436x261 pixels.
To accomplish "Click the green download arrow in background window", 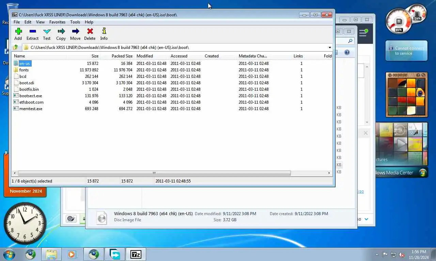I will tap(83, 219).
